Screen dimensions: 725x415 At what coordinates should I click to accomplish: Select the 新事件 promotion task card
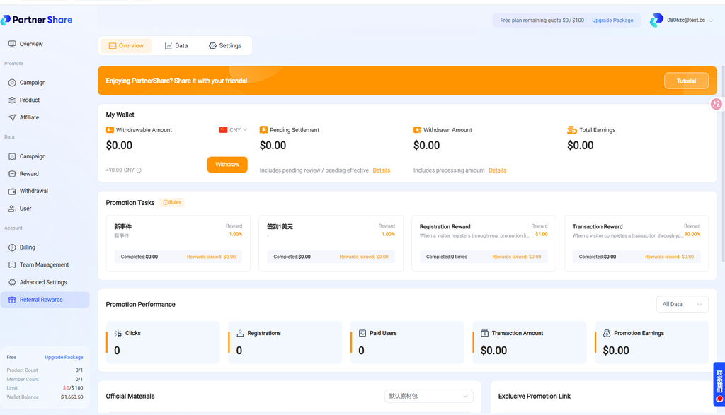178,243
